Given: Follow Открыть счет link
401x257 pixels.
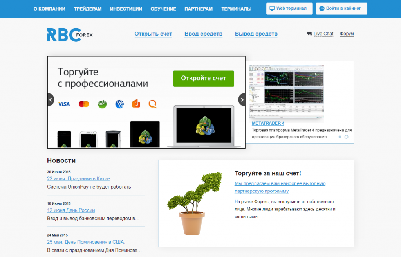Looking at the screenshot, I should point(153,34).
